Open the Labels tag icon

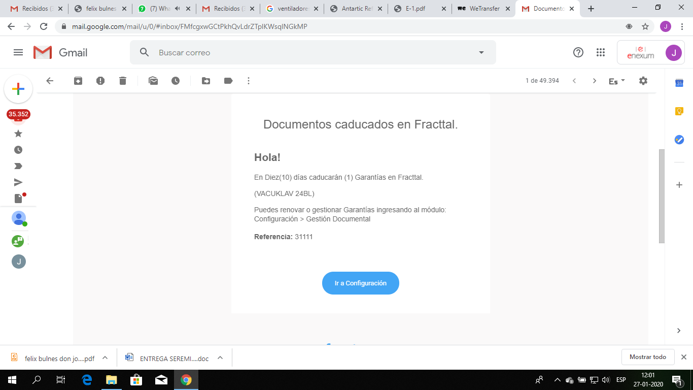click(228, 81)
